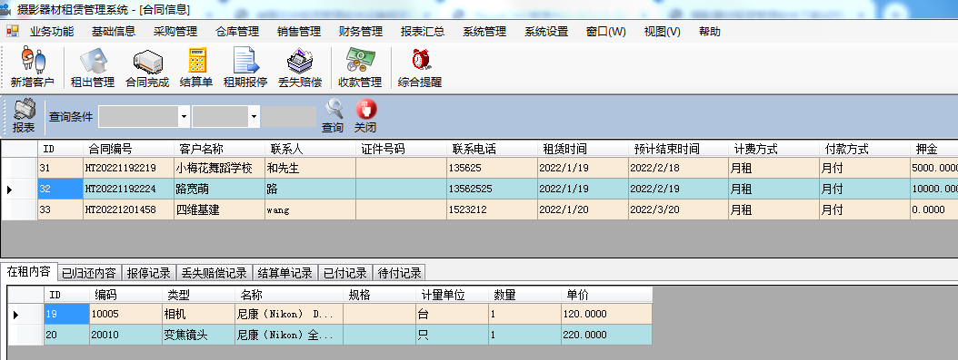The width and height of the screenshot is (958, 360).
Task: Select row header of item ID 20
Action: pyautogui.click(x=25, y=335)
